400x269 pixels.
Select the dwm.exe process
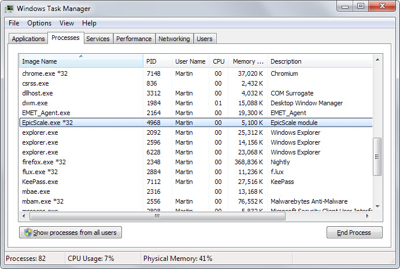pyautogui.click(x=196, y=103)
